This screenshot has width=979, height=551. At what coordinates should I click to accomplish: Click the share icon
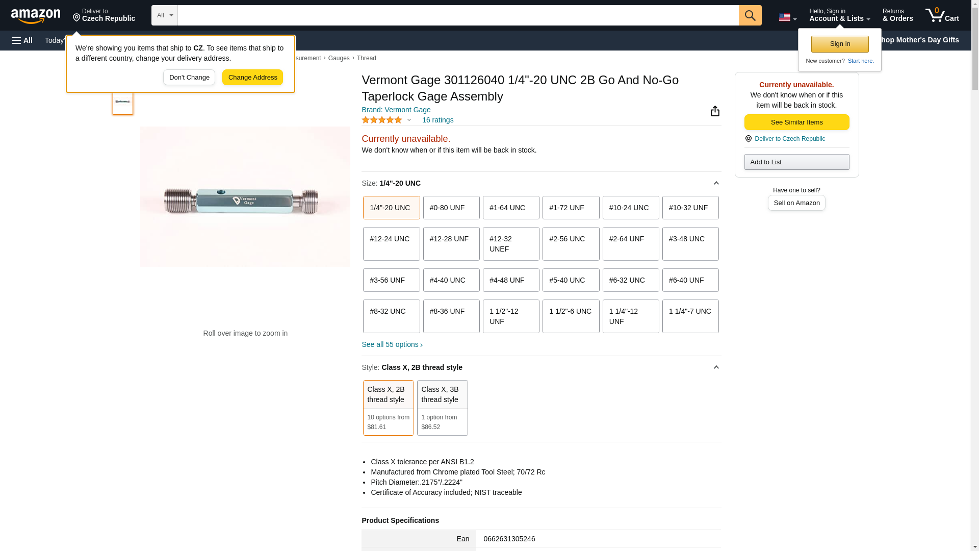715,111
